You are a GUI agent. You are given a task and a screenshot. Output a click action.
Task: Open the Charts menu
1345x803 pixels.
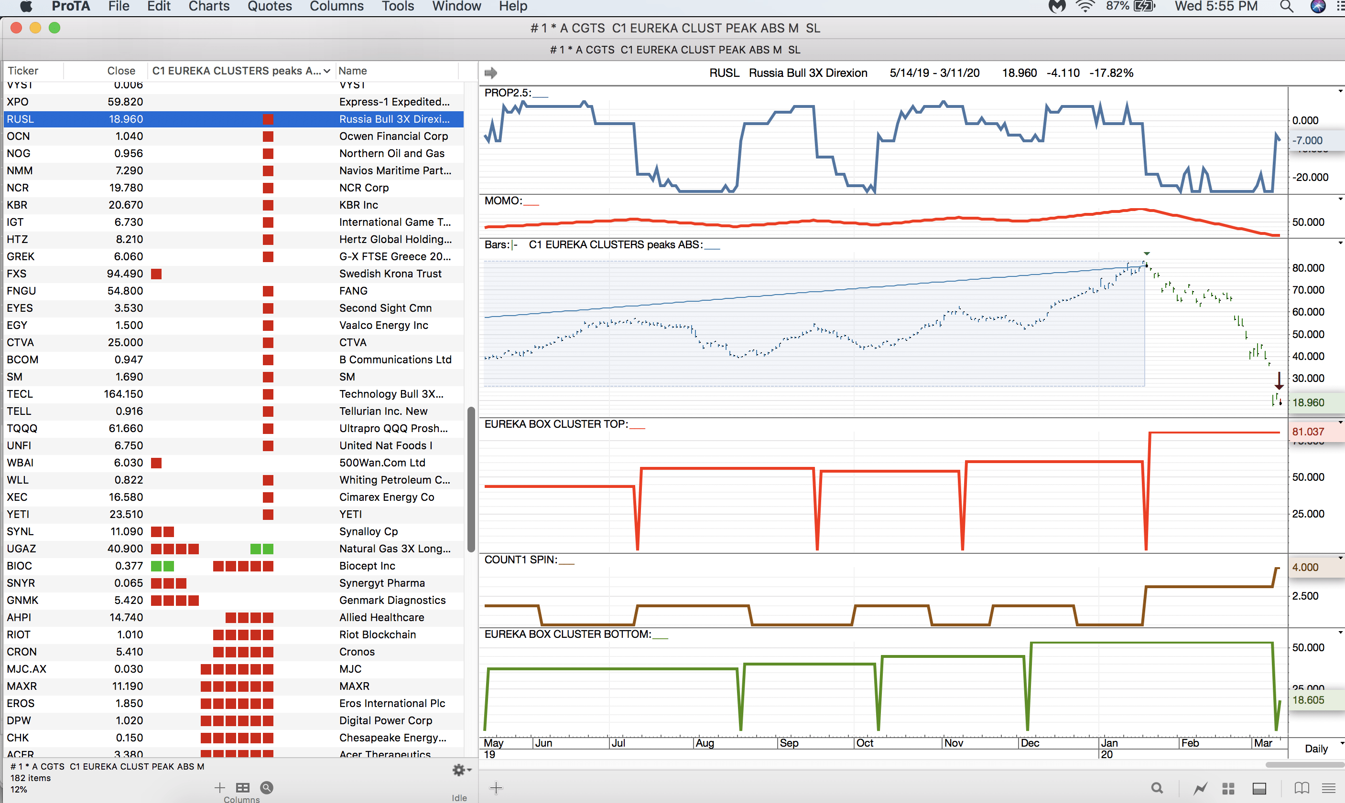pyautogui.click(x=208, y=7)
